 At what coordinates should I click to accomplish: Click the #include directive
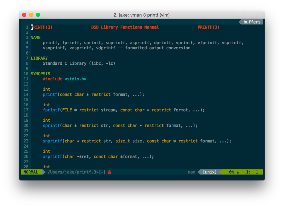point(53,79)
